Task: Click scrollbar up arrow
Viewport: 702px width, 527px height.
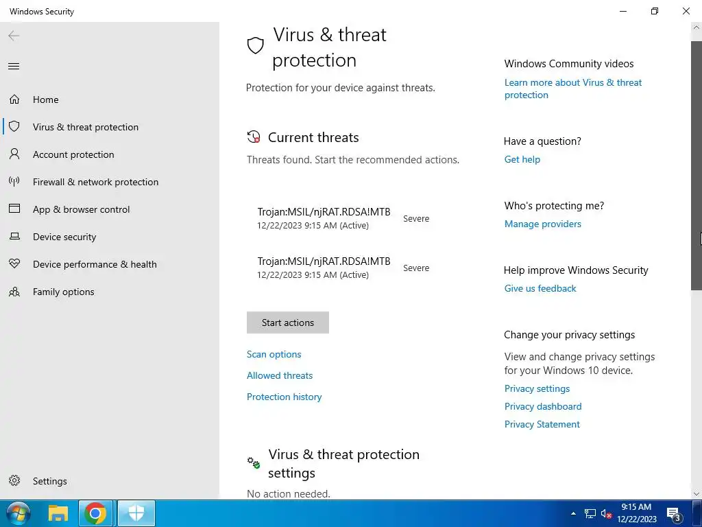Action: coord(697,27)
